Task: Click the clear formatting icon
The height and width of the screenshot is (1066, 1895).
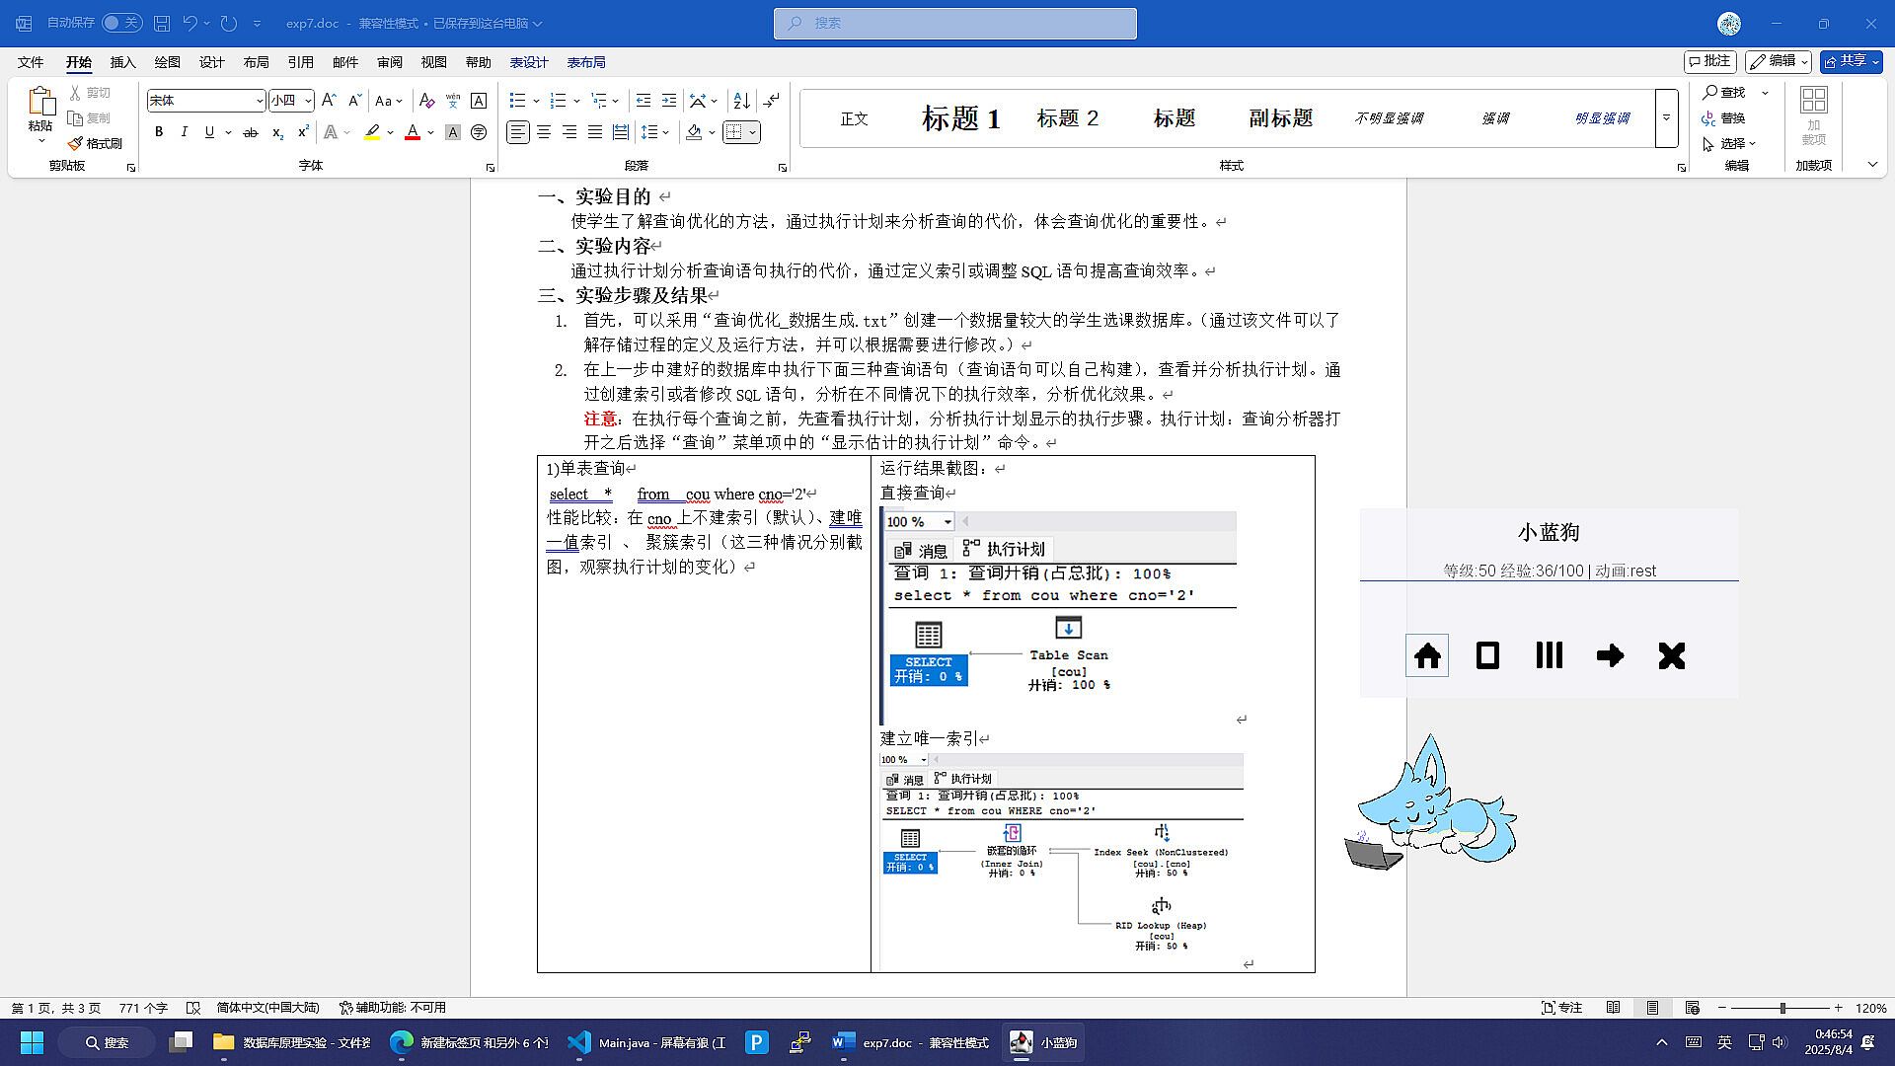Action: pos(426,101)
